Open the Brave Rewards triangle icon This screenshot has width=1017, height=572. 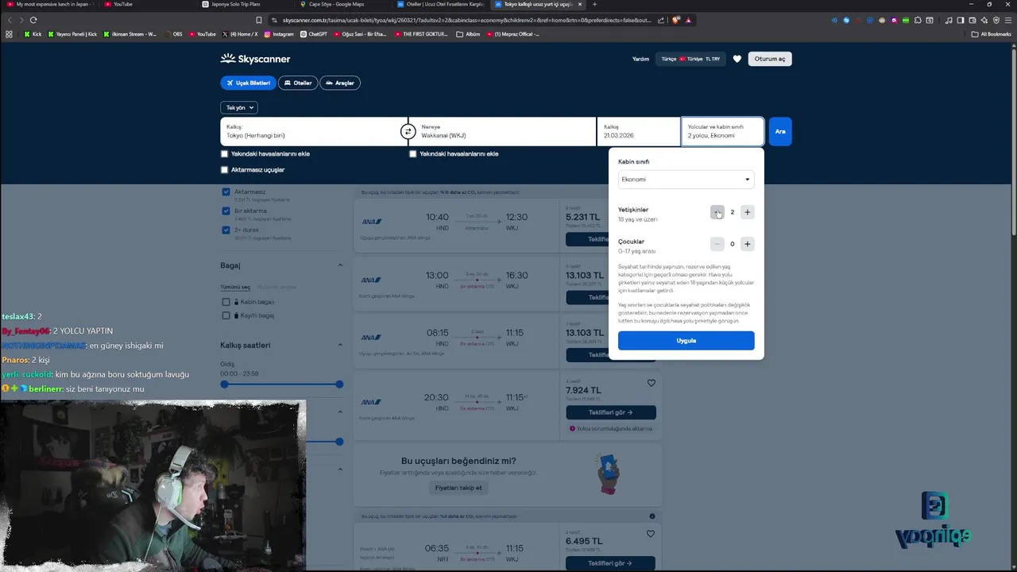pyautogui.click(x=688, y=20)
